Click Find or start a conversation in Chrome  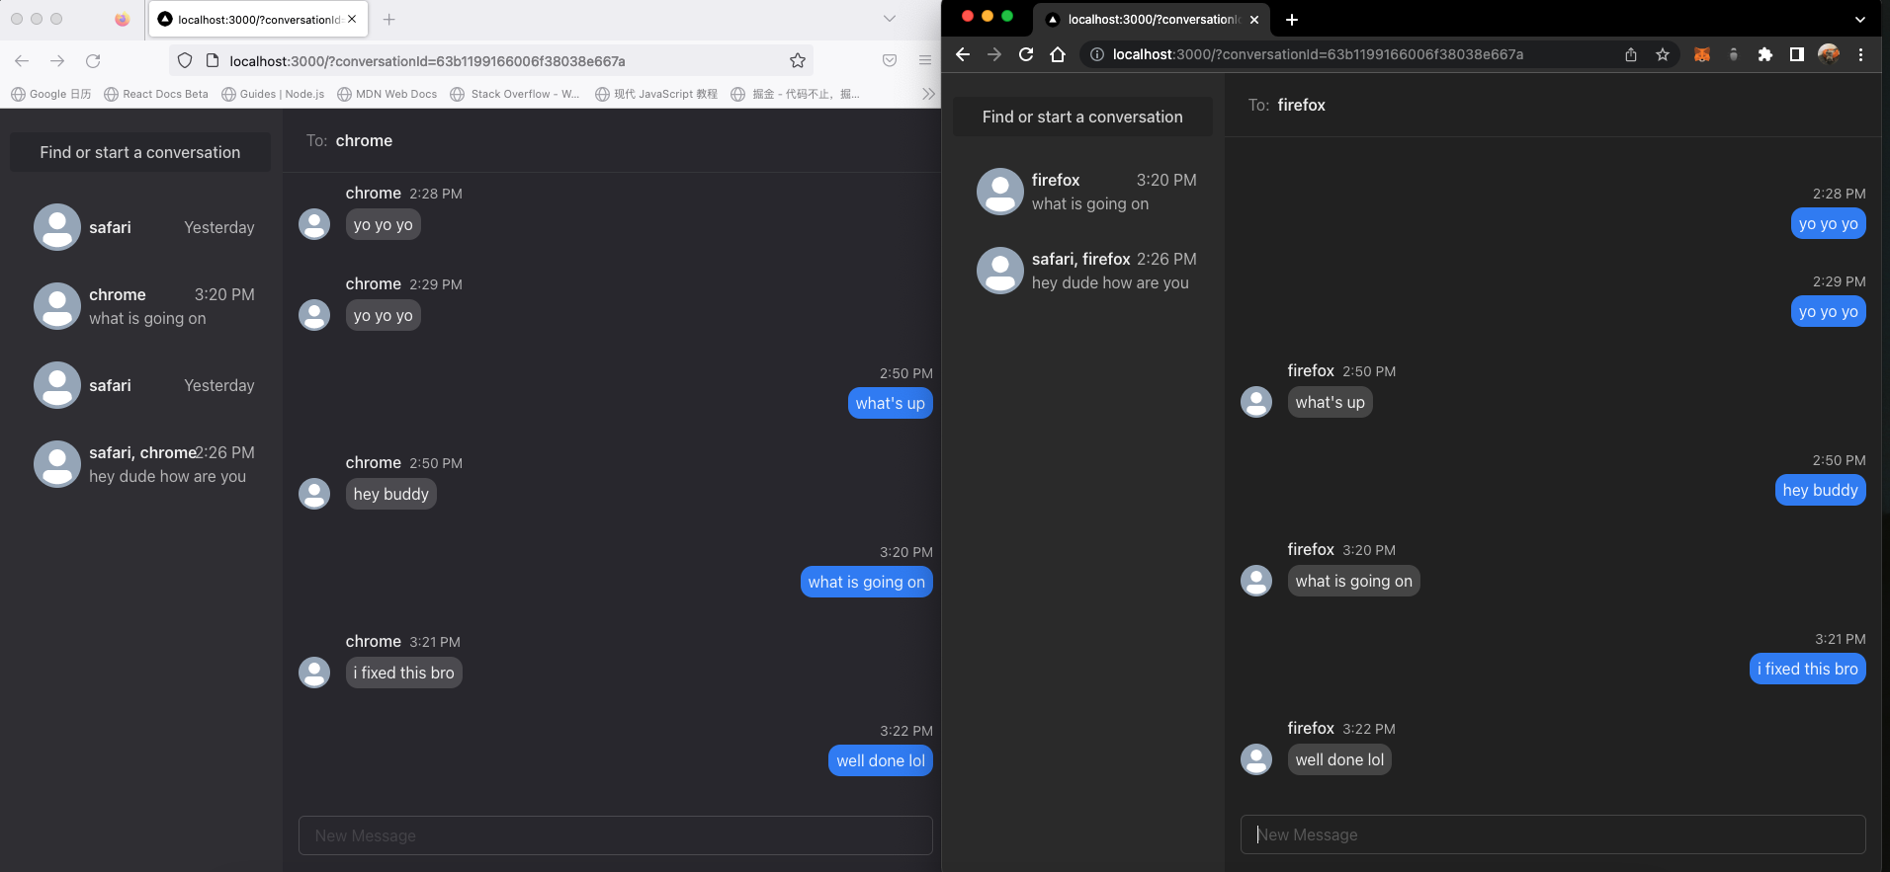(1082, 117)
